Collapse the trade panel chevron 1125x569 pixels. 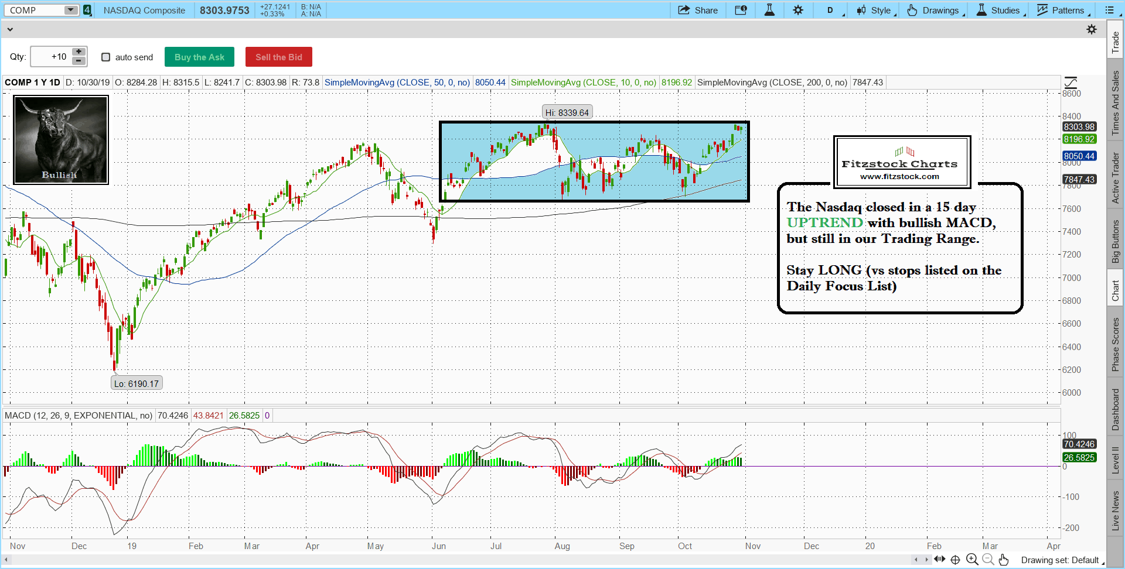point(10,29)
